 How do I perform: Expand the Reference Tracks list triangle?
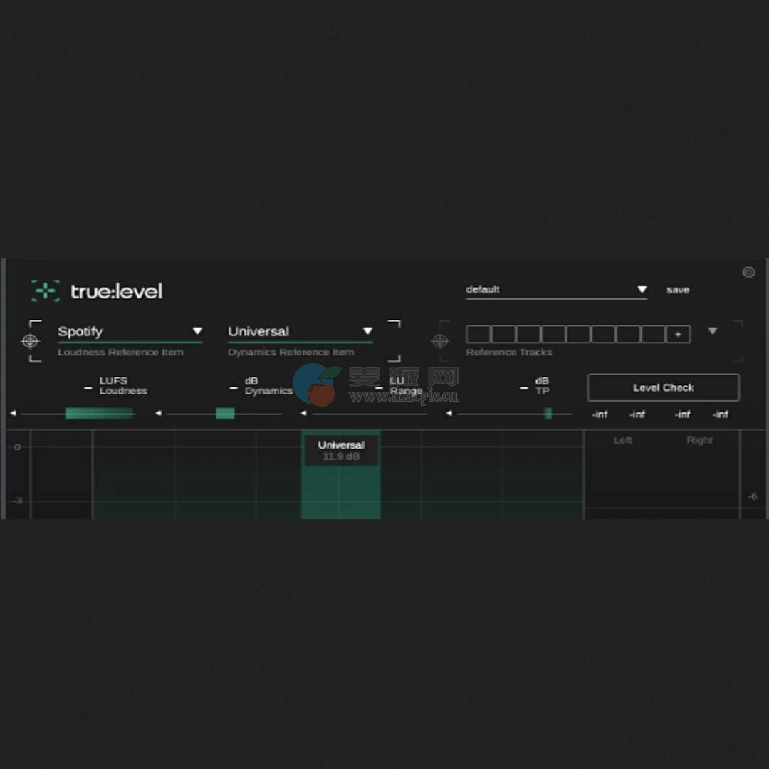tap(712, 330)
